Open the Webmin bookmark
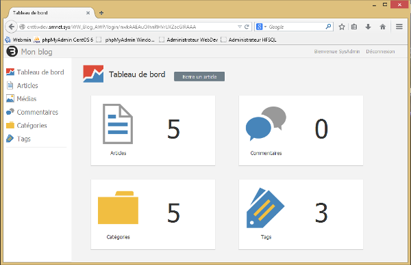The width and height of the screenshot is (411, 265). coord(18,40)
